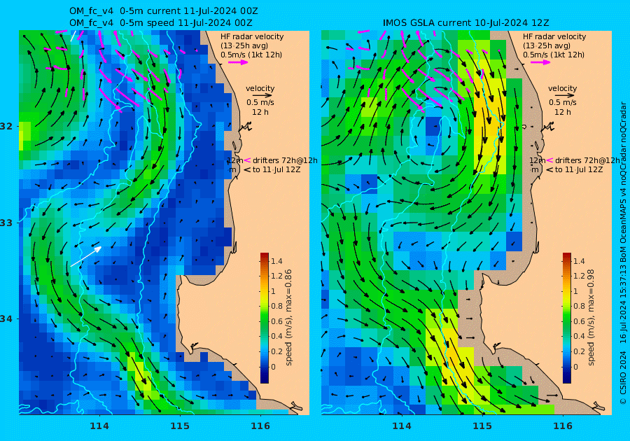
Task: Click the black velocity scale arrow in right panel
Action: tap(564, 96)
